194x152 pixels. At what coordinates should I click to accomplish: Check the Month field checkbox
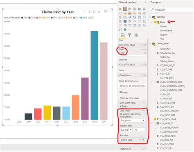[x=155, y=26]
